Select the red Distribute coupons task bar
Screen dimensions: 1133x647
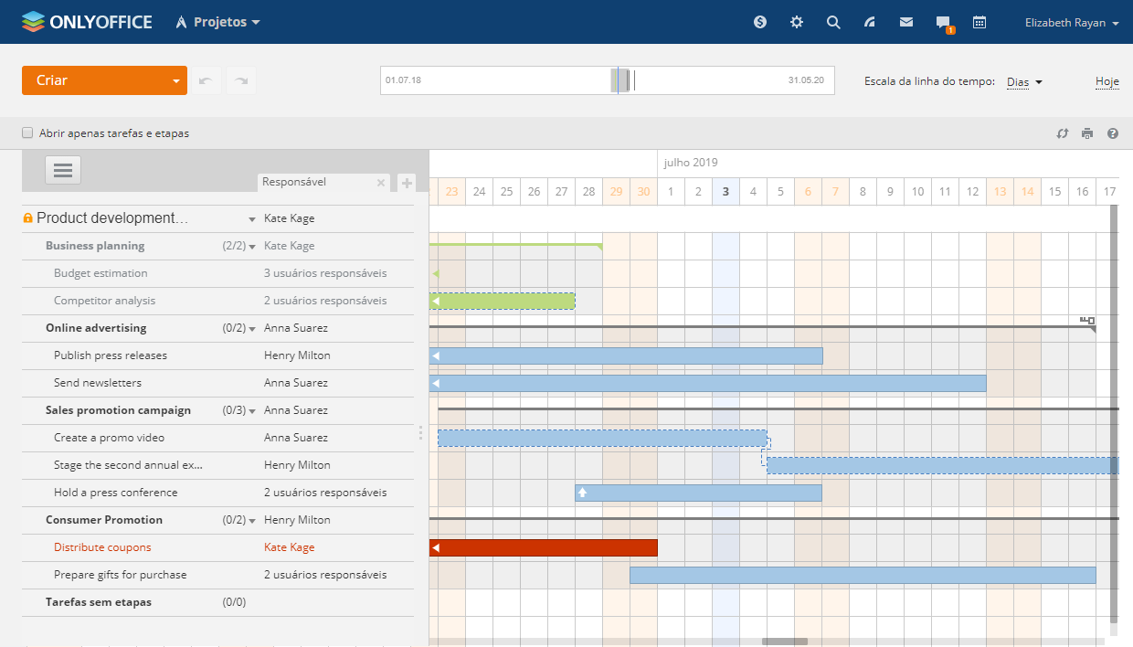pyautogui.click(x=544, y=547)
